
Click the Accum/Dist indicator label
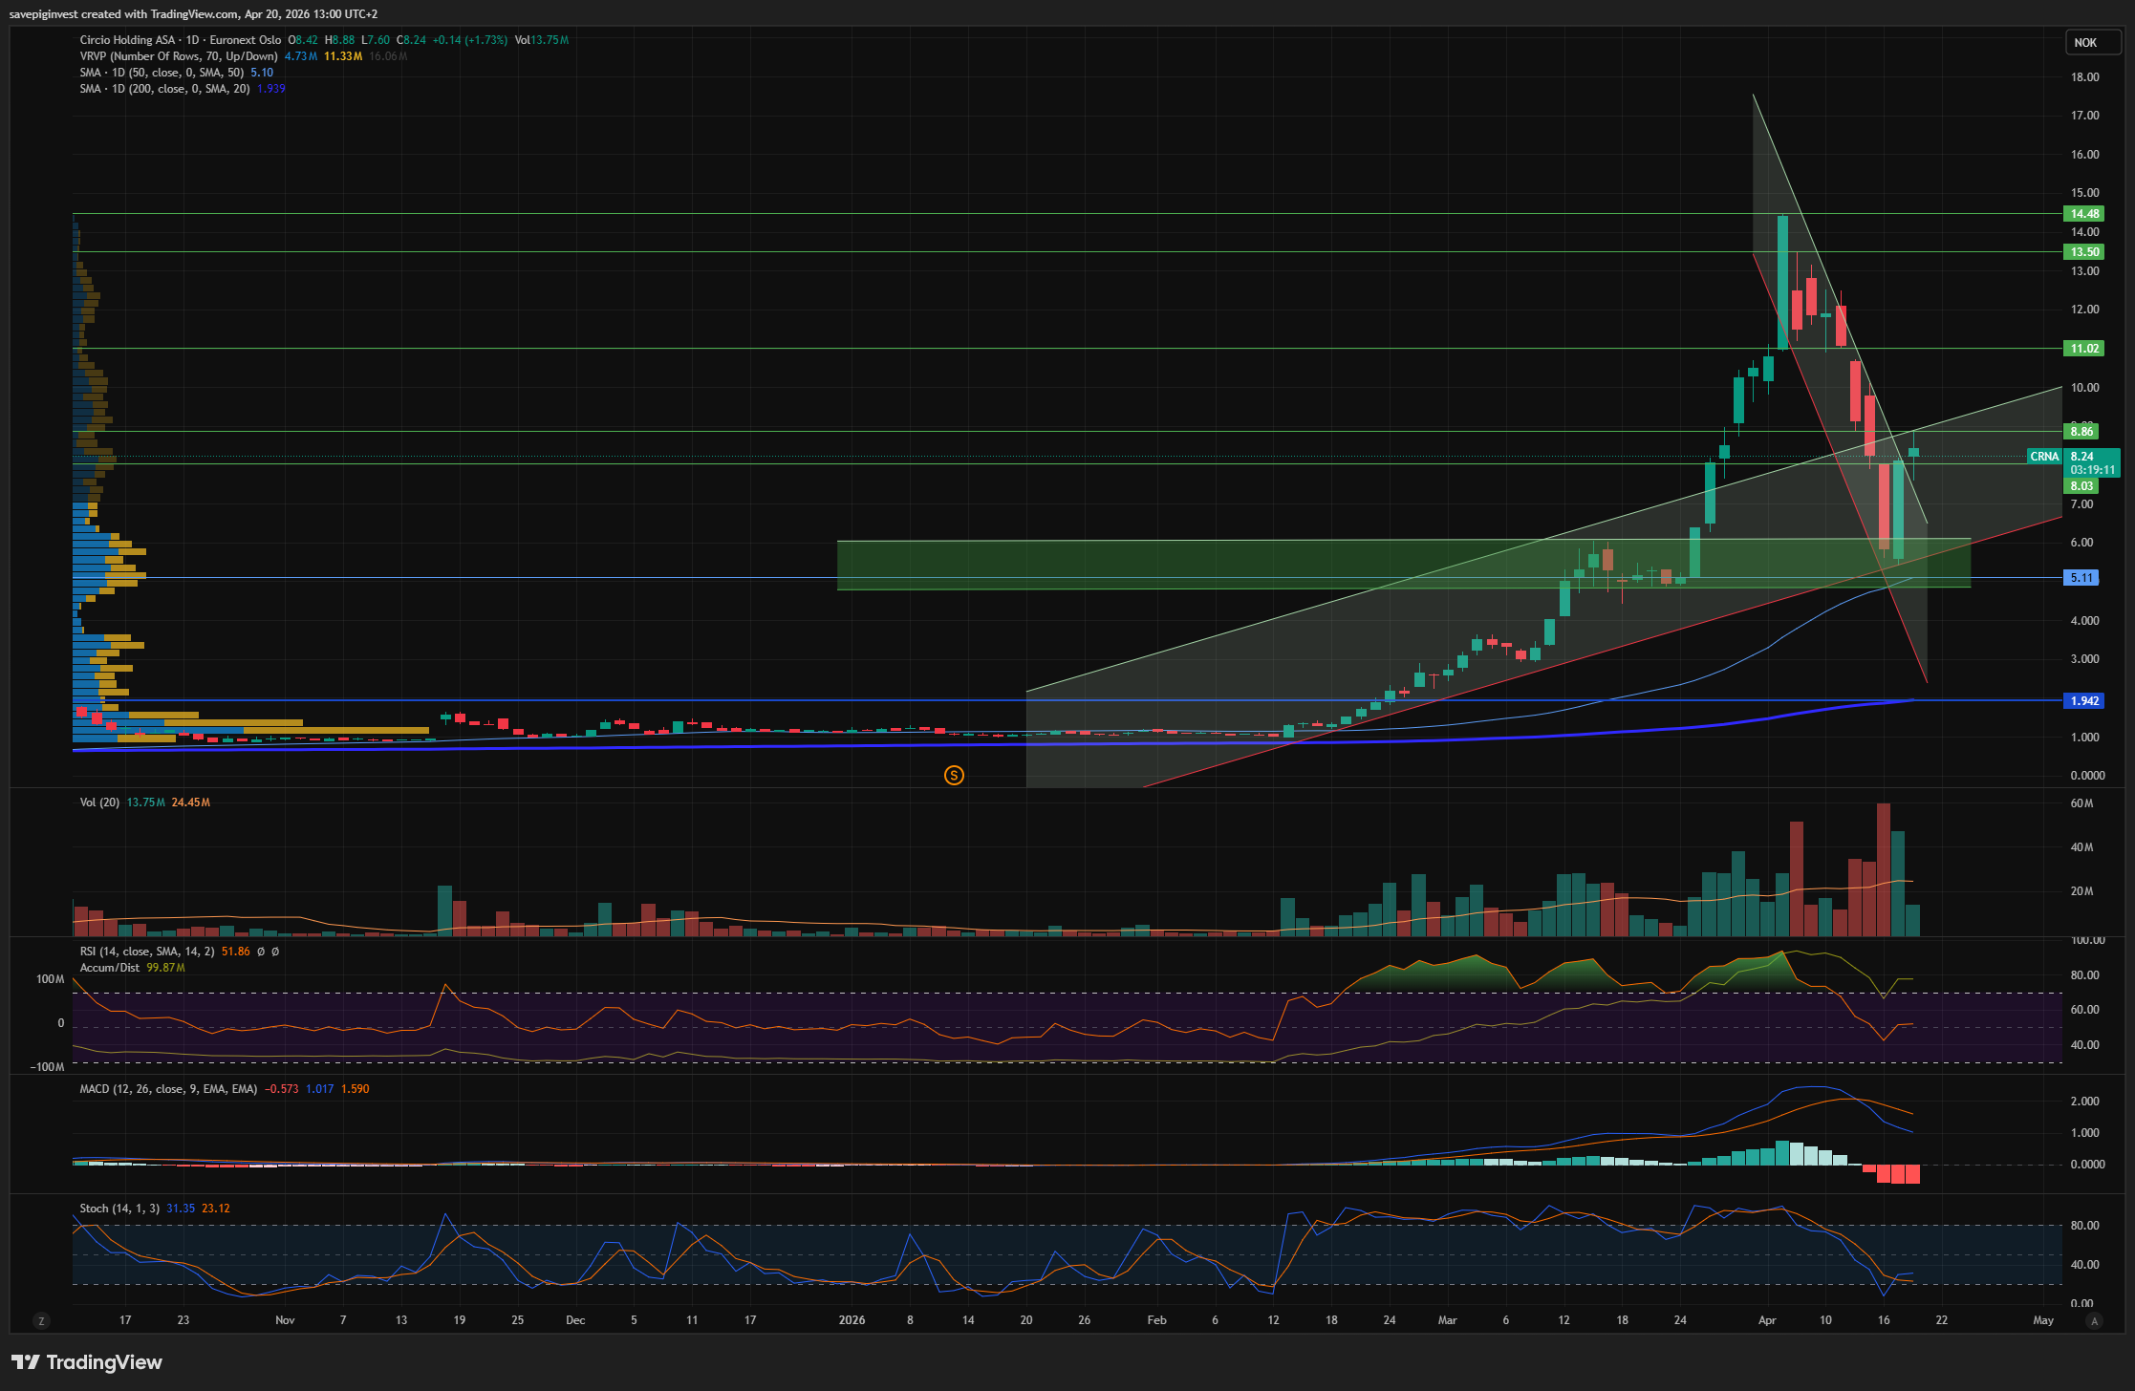[111, 968]
